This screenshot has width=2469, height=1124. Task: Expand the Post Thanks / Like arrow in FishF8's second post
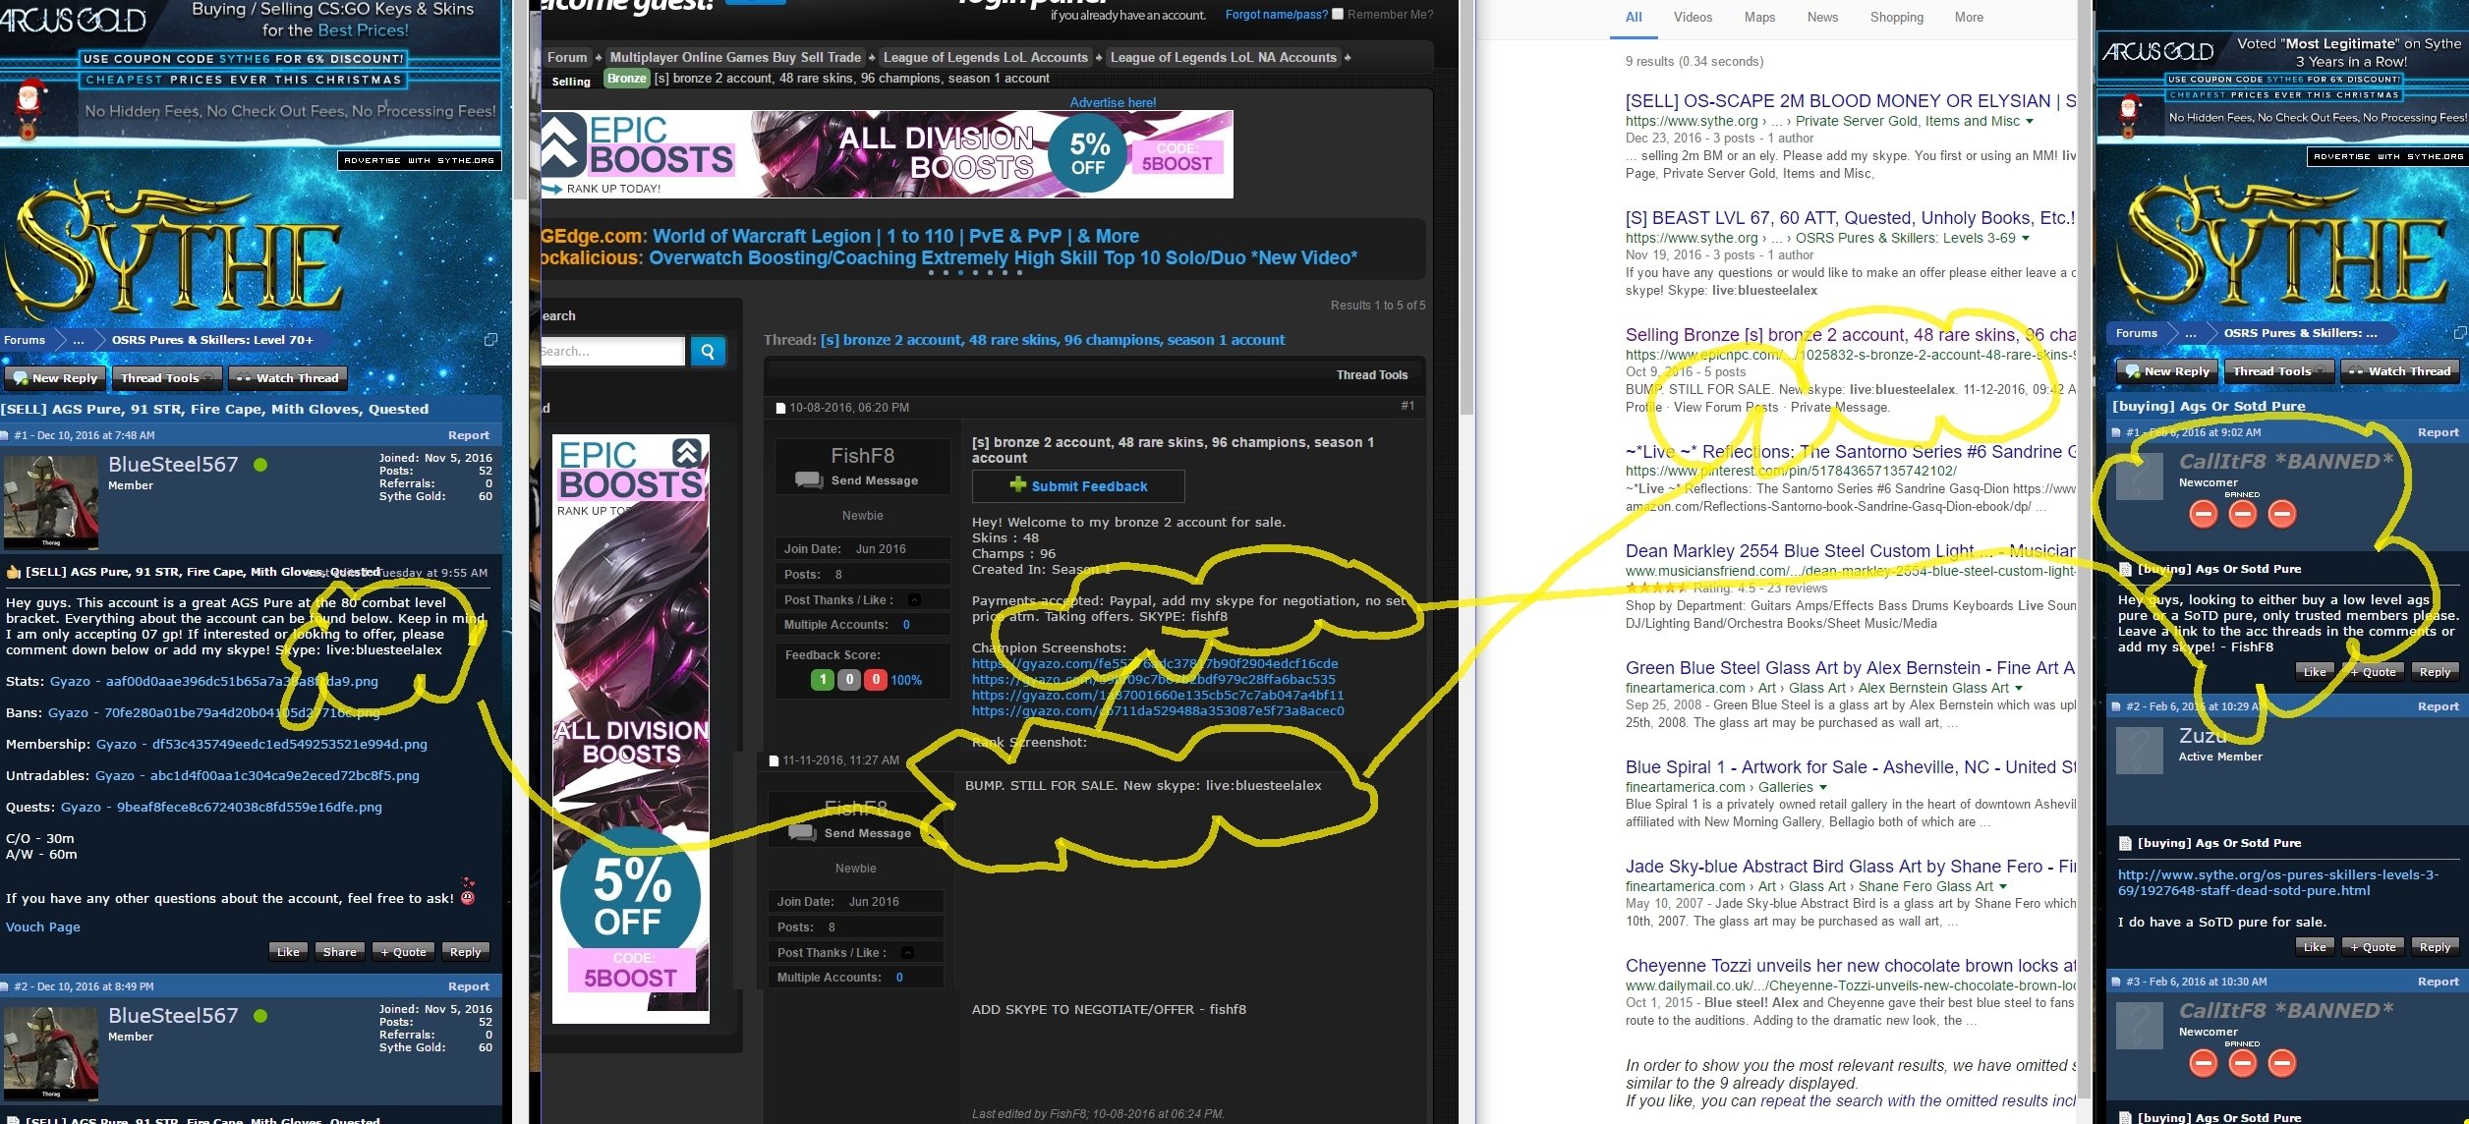pyautogui.click(x=907, y=952)
